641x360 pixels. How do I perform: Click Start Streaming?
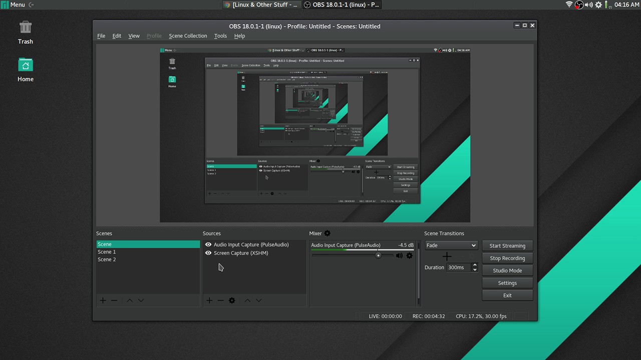[x=507, y=245]
